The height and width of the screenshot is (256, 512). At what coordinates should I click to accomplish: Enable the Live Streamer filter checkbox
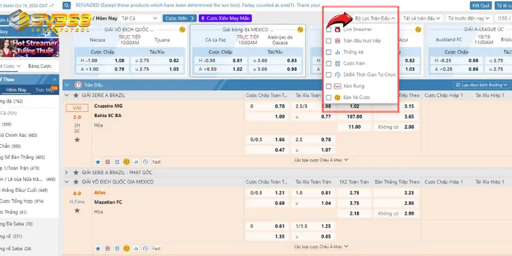tap(329, 29)
